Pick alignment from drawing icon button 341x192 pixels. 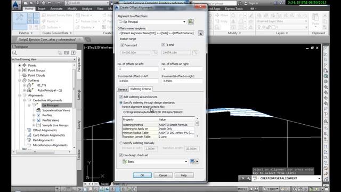(x=191, y=22)
